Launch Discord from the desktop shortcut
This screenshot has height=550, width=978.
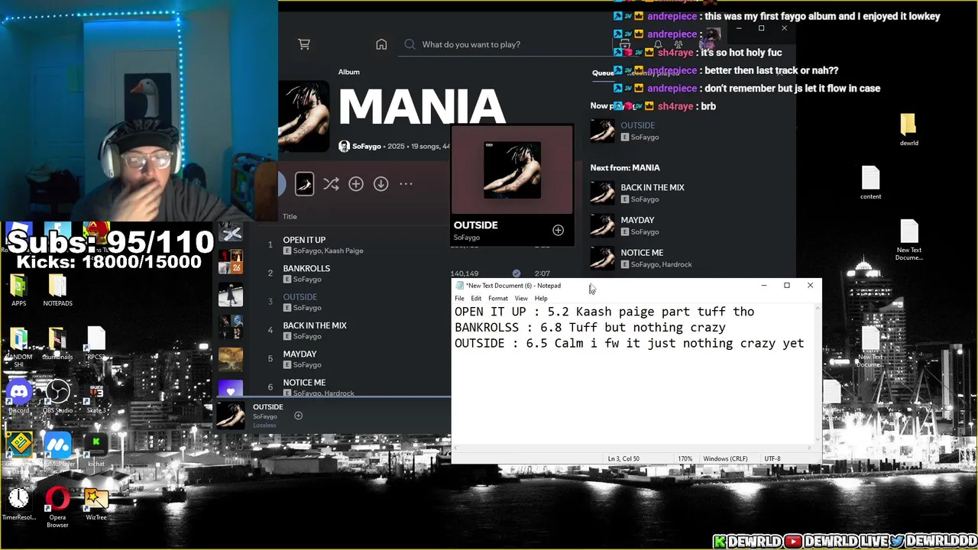[18, 397]
